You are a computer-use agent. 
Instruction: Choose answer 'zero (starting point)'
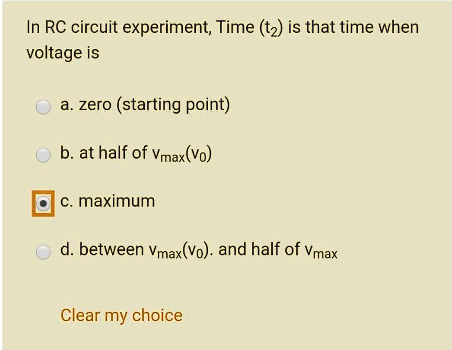point(145,105)
